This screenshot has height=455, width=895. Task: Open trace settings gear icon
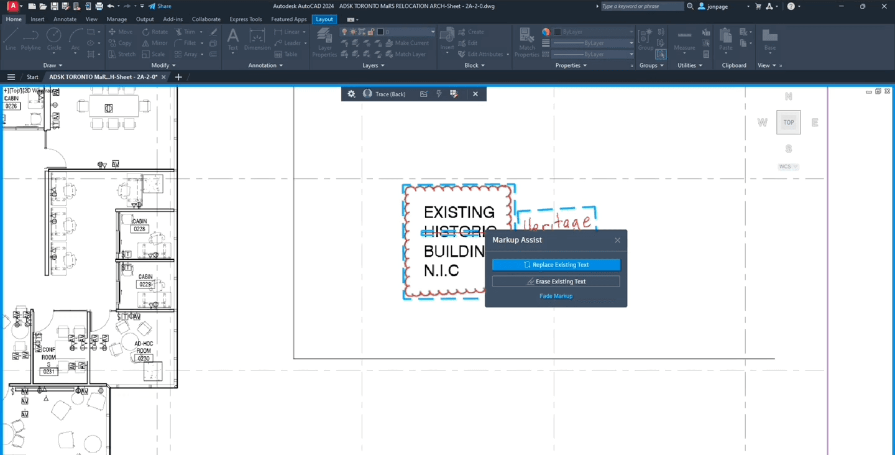click(x=351, y=94)
